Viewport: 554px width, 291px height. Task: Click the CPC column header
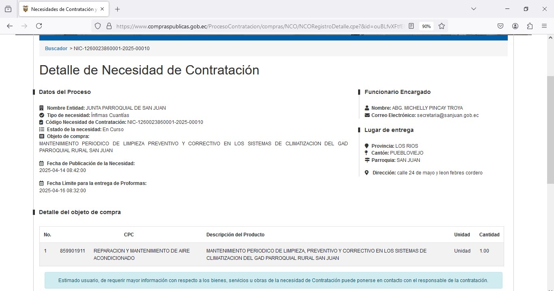129,235
